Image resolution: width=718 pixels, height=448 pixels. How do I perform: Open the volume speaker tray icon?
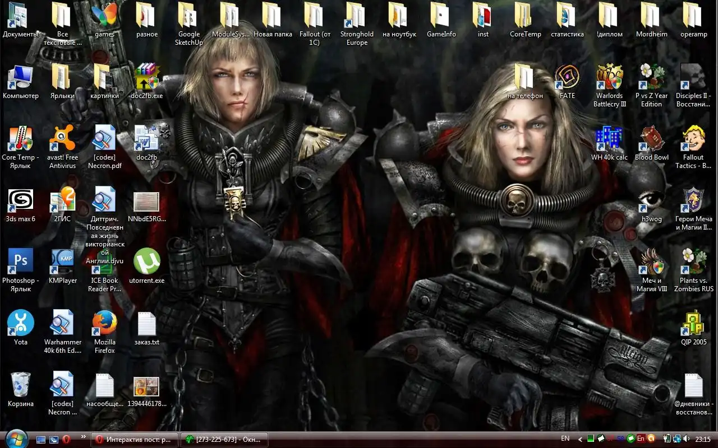pyautogui.click(x=685, y=439)
